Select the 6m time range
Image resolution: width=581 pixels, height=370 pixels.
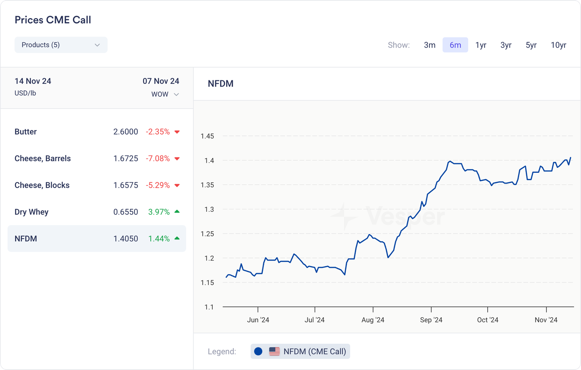[x=455, y=45]
